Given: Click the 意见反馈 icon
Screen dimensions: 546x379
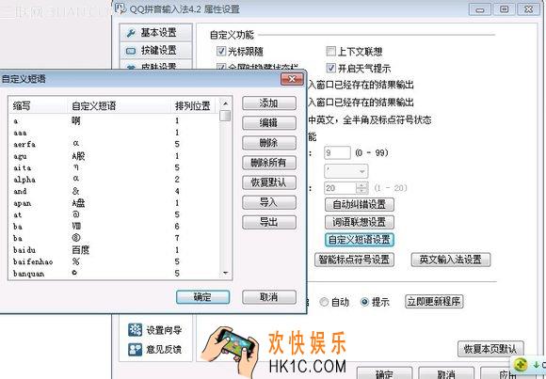Looking at the screenshot, I should (x=135, y=349).
